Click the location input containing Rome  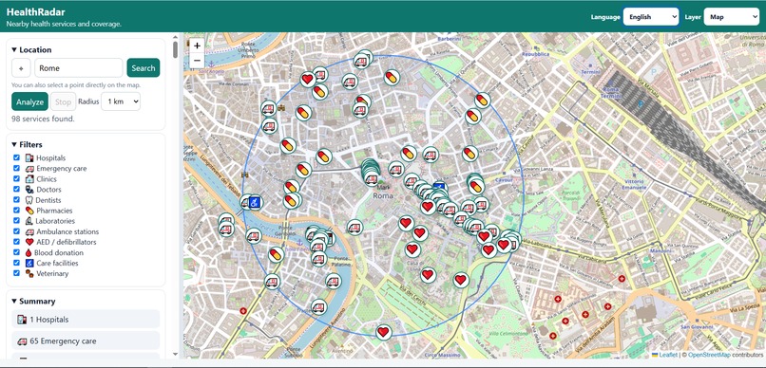[79, 68]
